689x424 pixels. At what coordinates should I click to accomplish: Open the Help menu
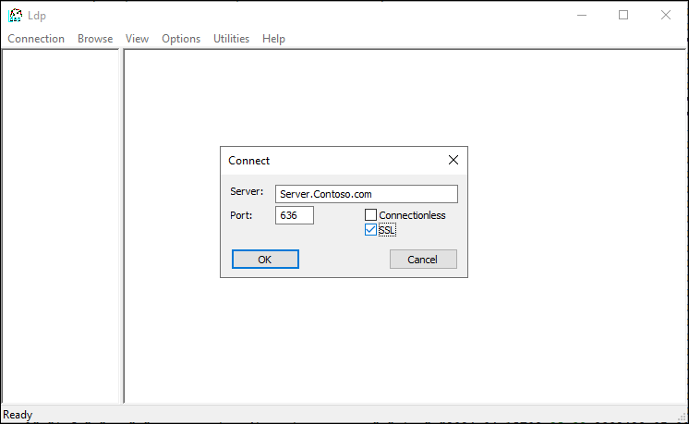(273, 39)
